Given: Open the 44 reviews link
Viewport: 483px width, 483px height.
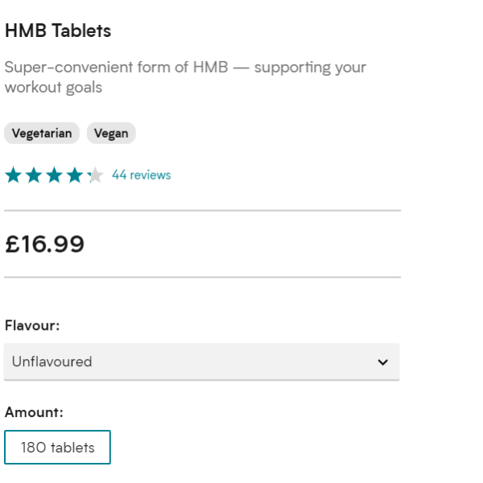Looking at the screenshot, I should pyautogui.click(x=141, y=175).
